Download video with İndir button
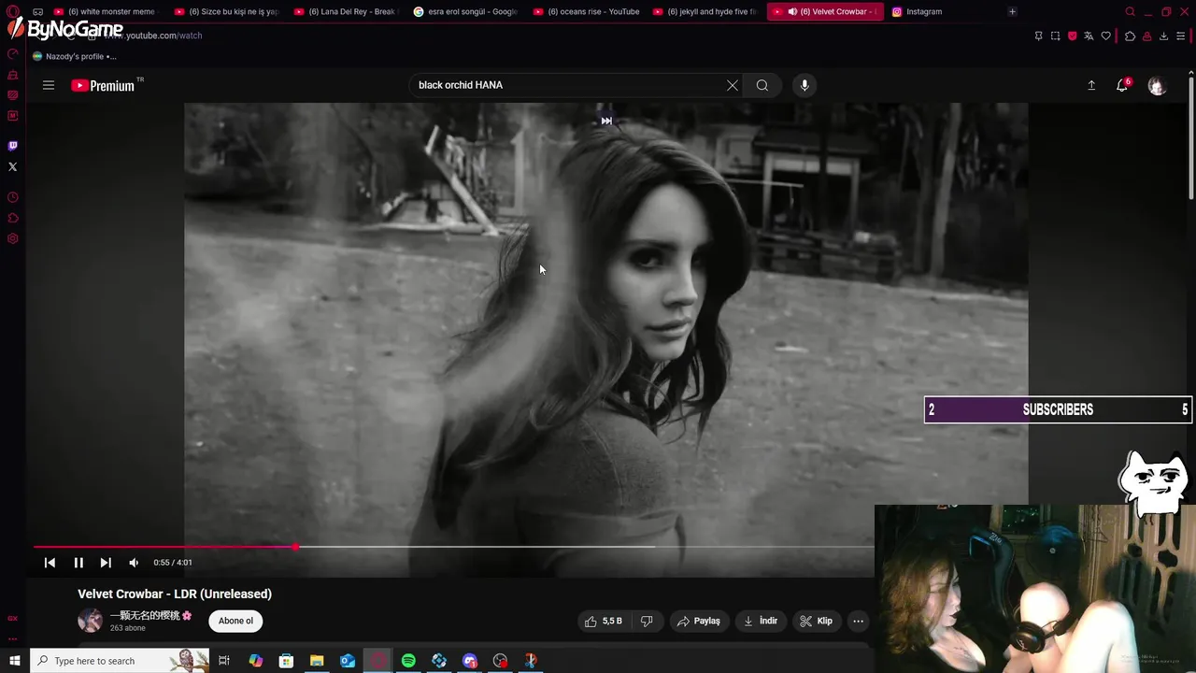This screenshot has height=673, width=1196. 760,621
